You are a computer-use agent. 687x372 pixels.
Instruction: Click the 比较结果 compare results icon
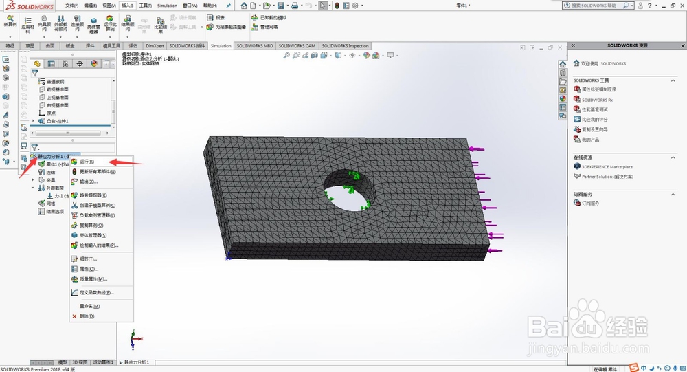161,25
